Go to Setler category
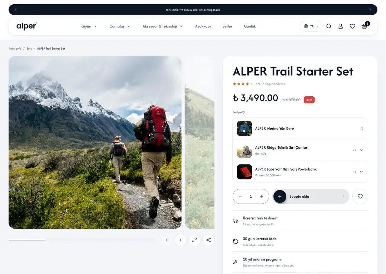This screenshot has height=274, width=386. coord(227,26)
